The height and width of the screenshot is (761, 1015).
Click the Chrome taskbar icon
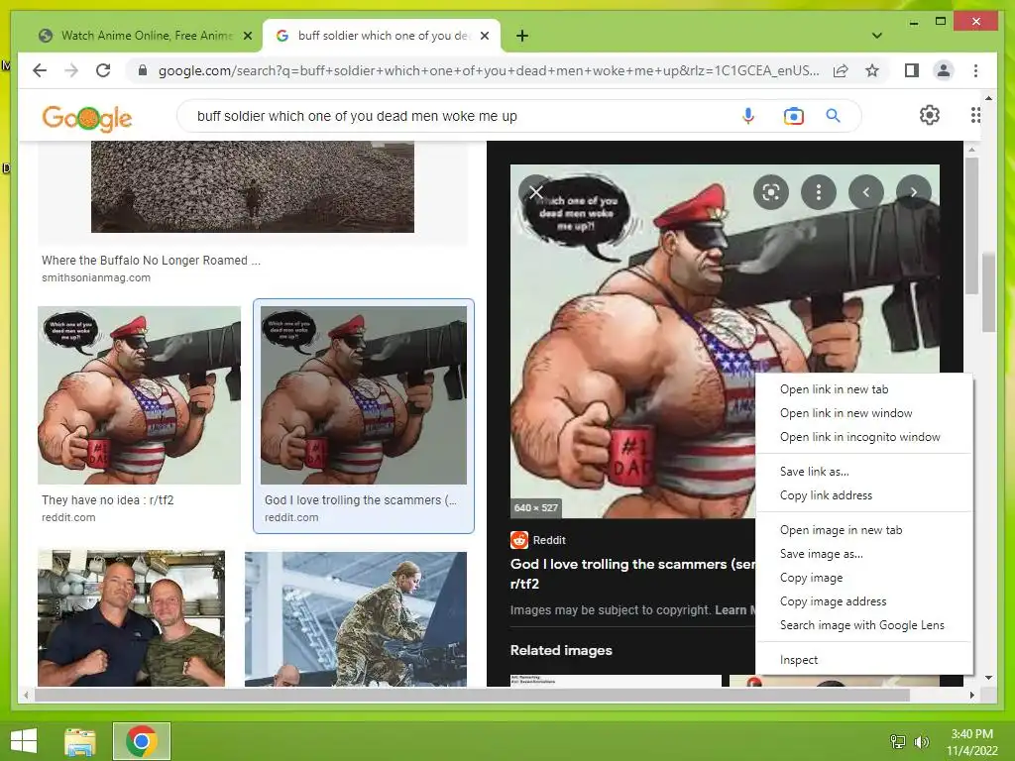pos(142,741)
